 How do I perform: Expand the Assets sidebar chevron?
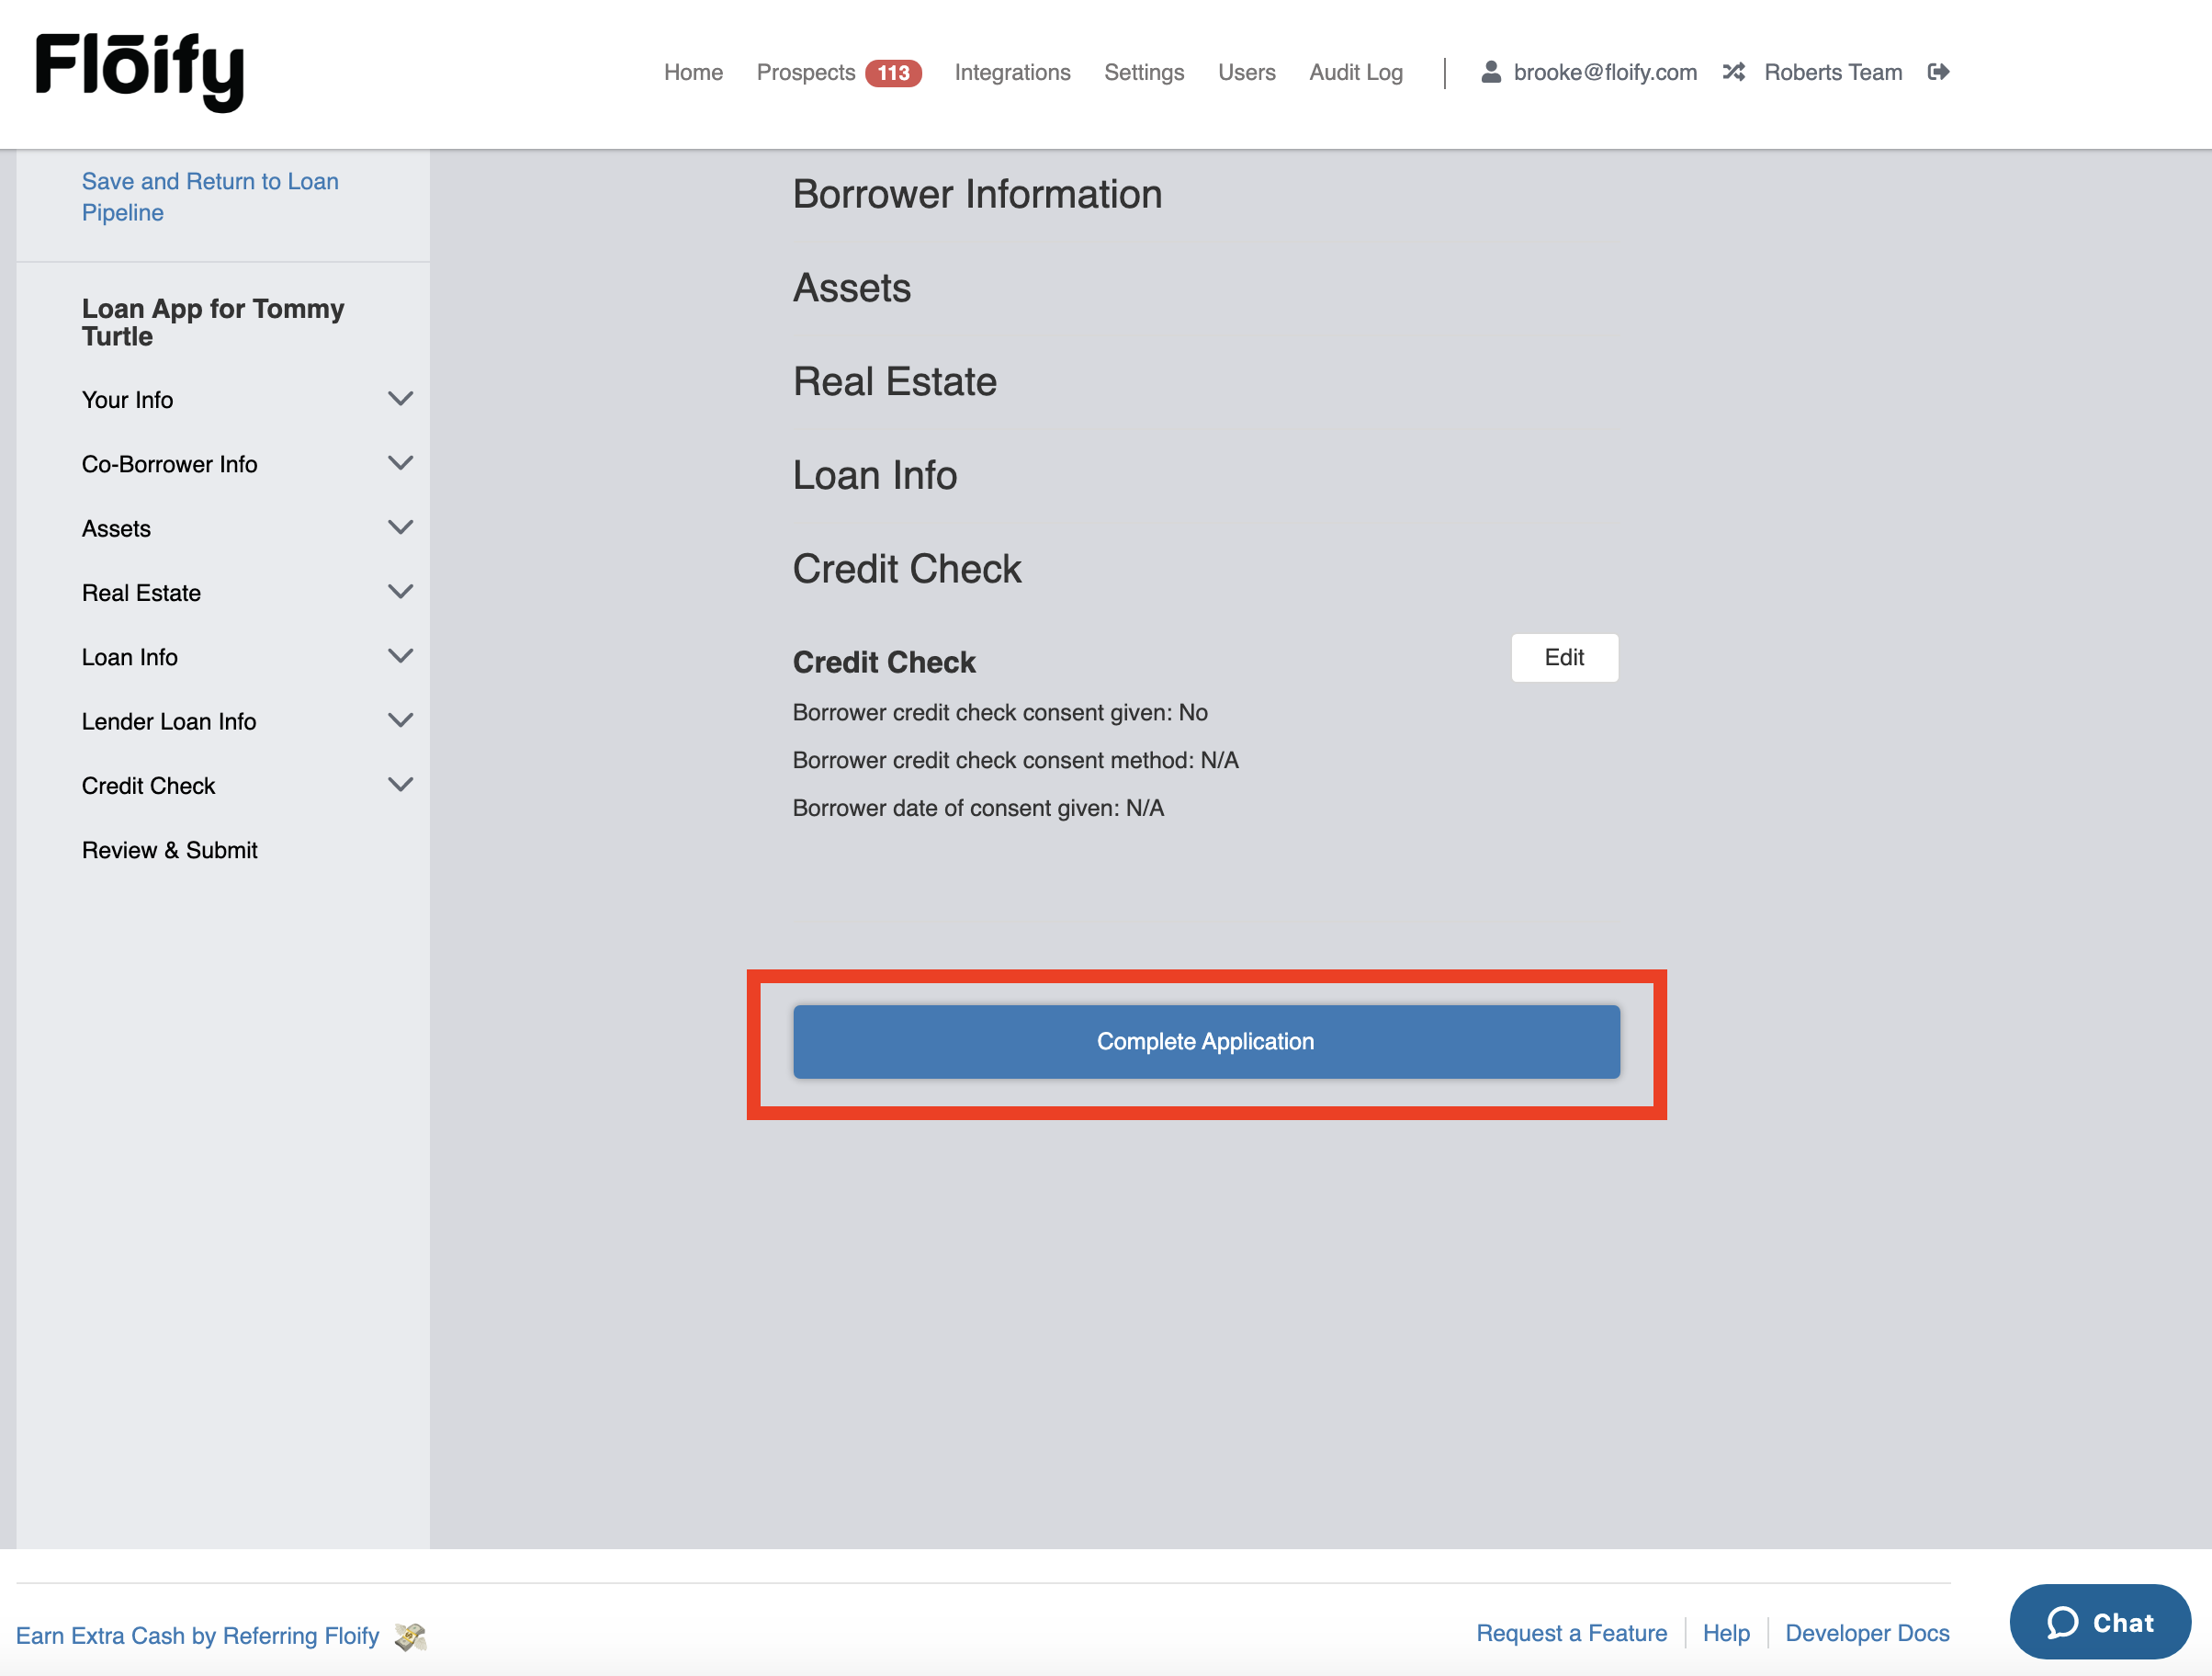400,527
